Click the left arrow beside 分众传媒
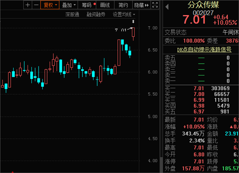239x173 pixels. pos(167,7)
